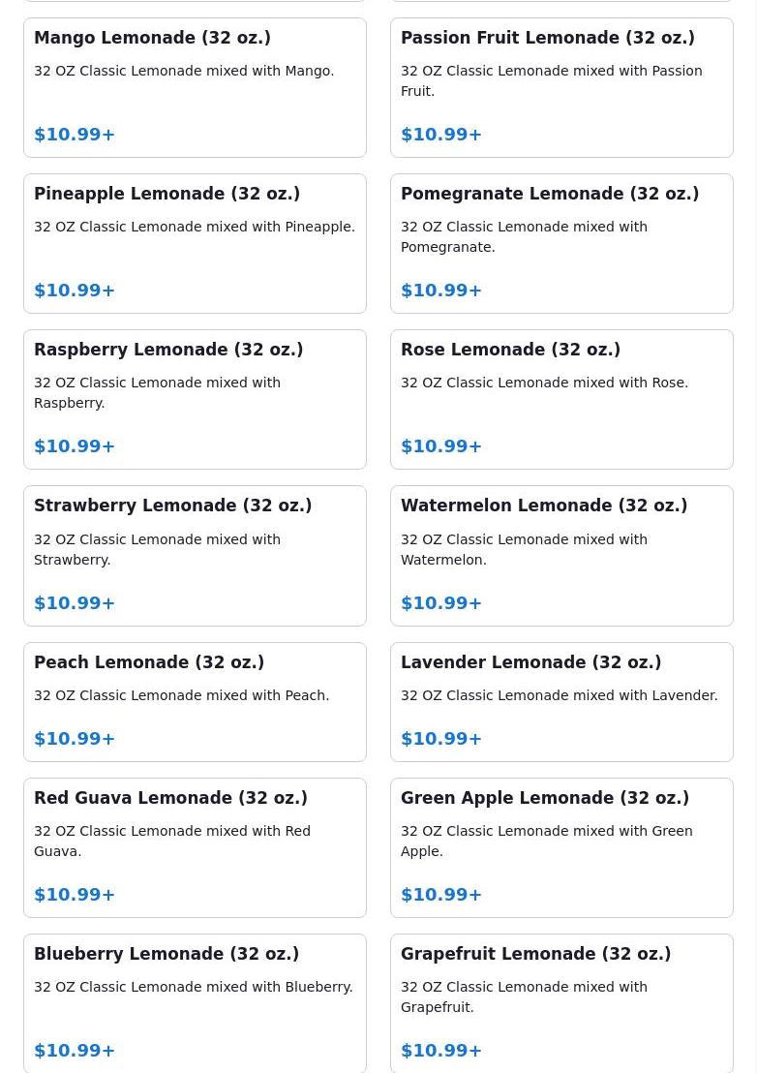Choose Red Guava Lemonade (32 oz.) card

point(195,848)
